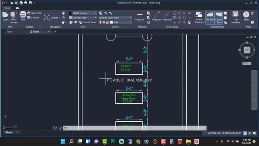
Task: Toggle Quadrant object snap diamond icon
Action: coord(179,17)
